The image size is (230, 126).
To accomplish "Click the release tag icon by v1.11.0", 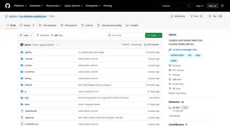I will 170,108.
